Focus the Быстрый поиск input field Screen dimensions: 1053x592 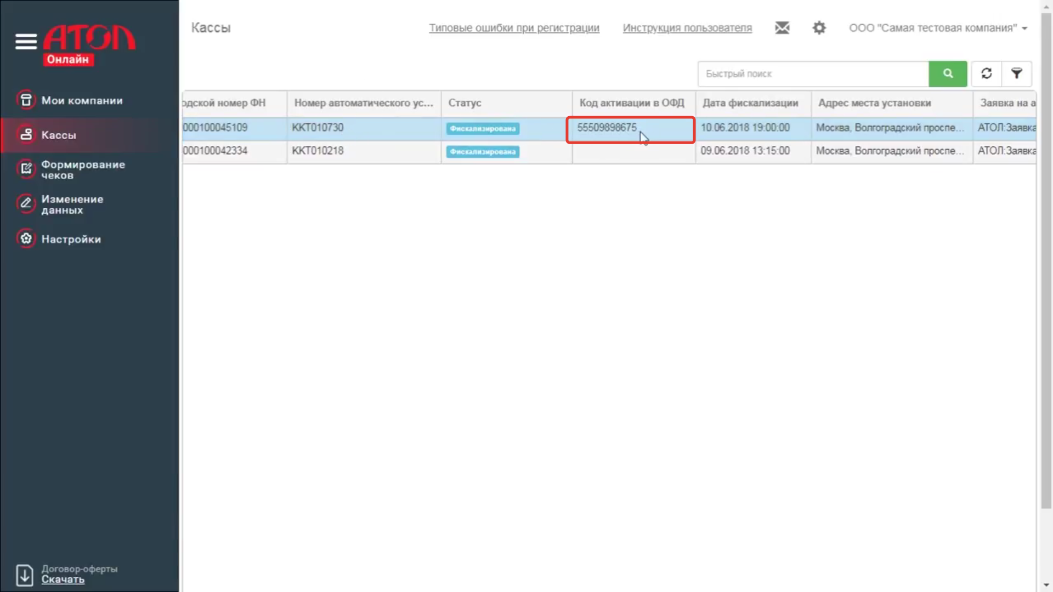point(813,74)
